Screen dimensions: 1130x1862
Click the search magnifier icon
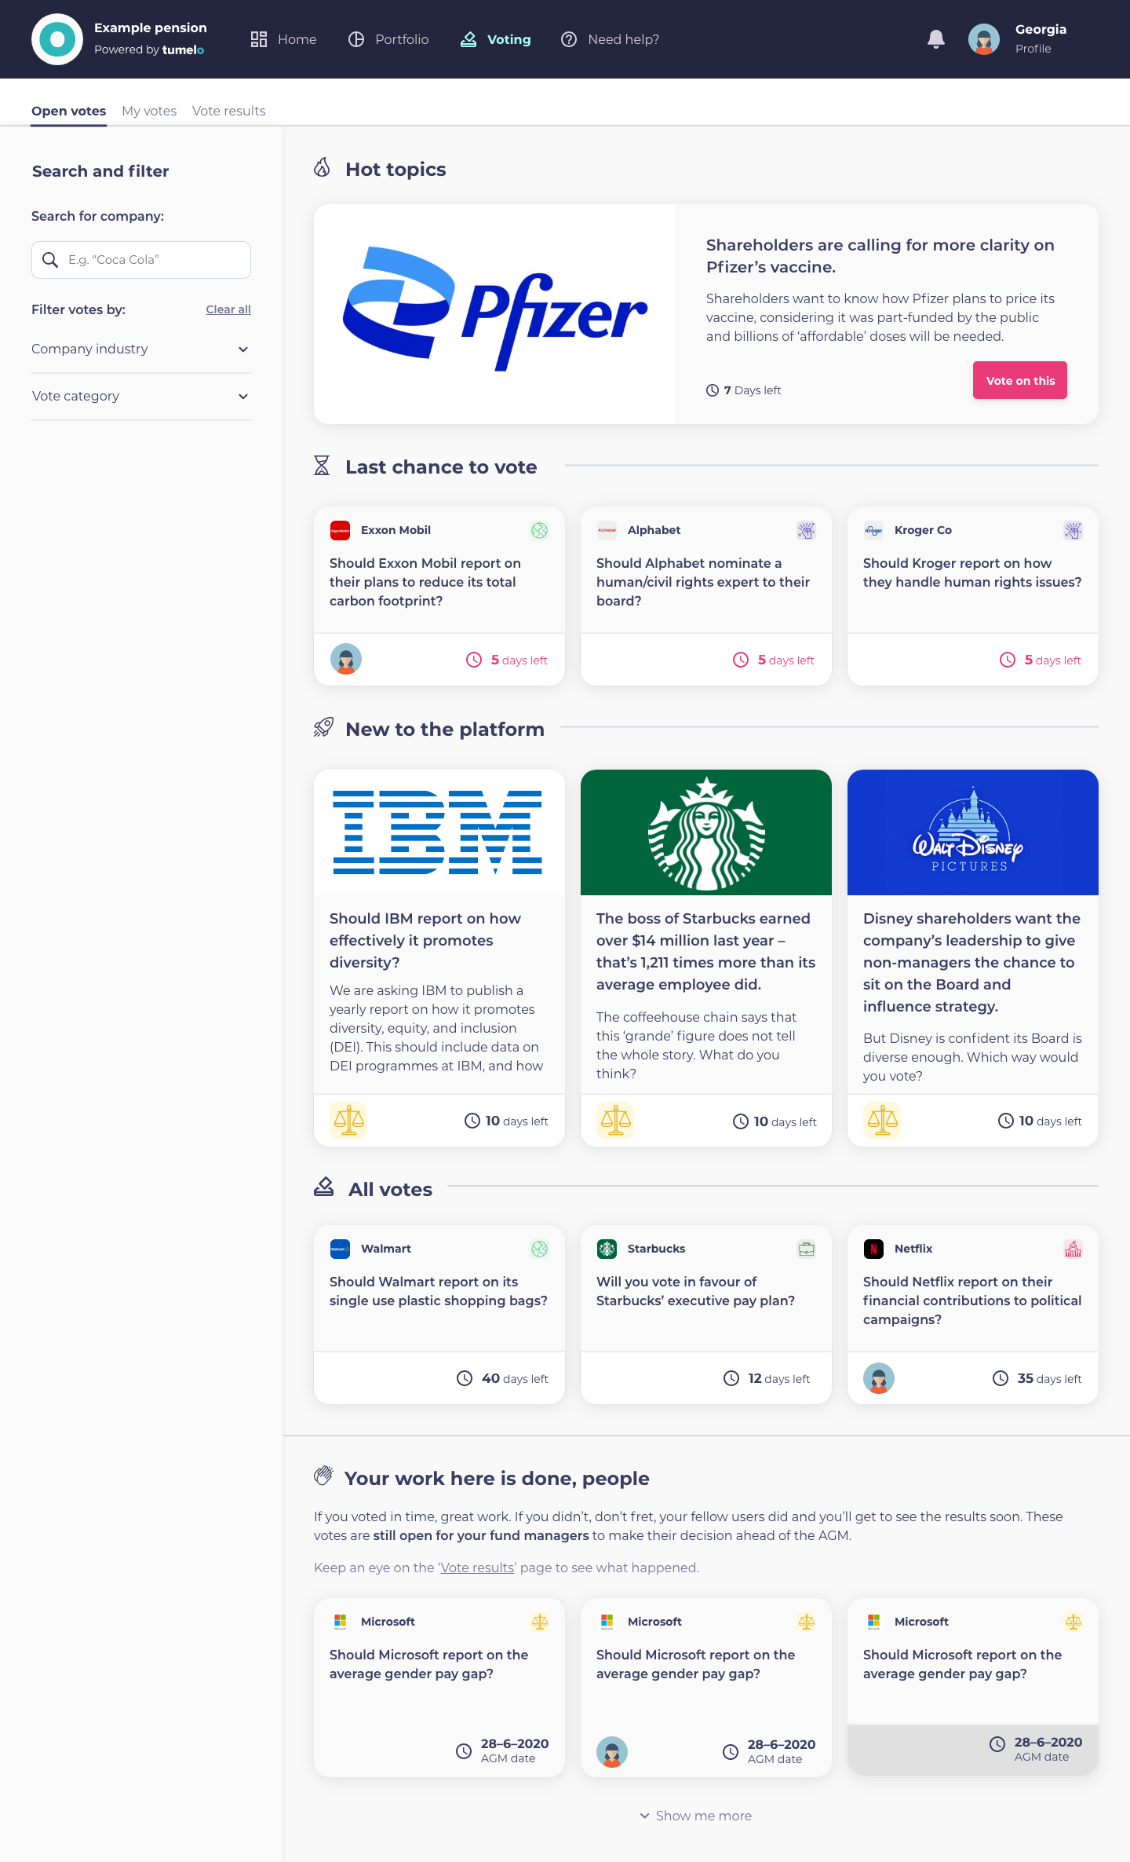(x=50, y=260)
